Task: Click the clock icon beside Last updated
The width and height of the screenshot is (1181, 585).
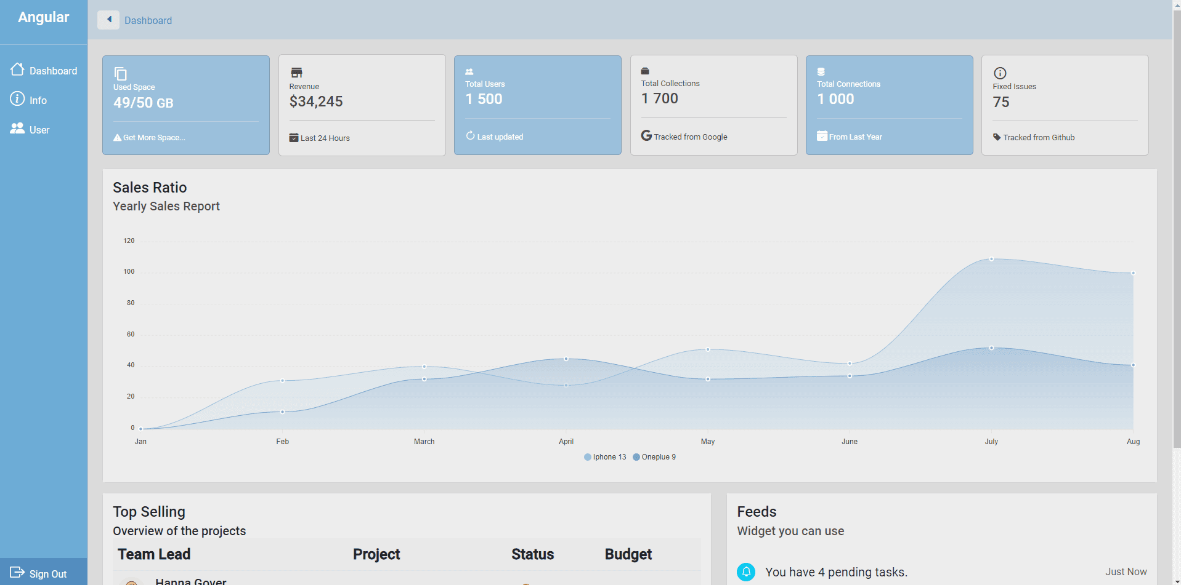Action: pyautogui.click(x=470, y=136)
